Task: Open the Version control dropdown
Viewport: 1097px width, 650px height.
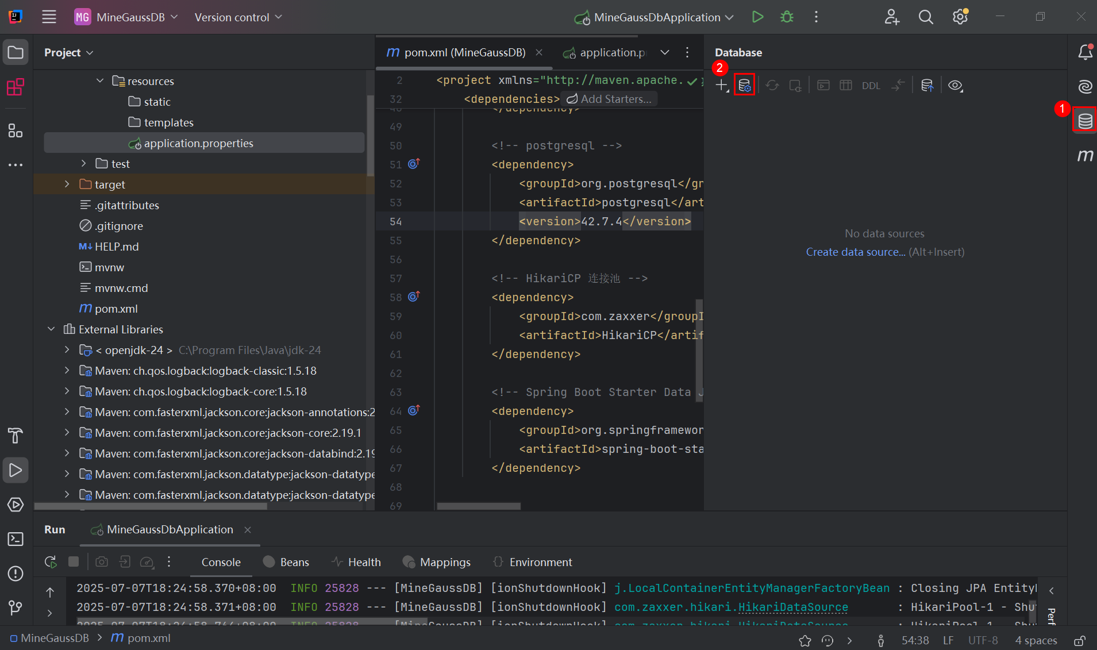Action: click(238, 17)
